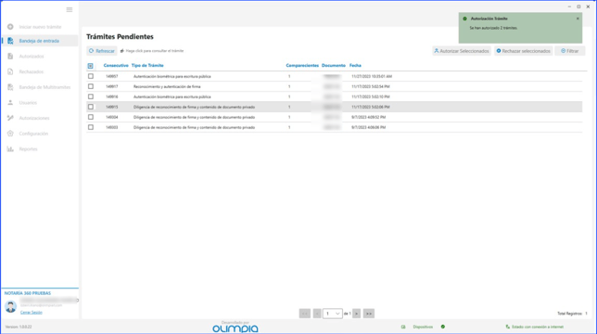Image resolution: width=597 pixels, height=334 pixels.
Task: Click the Configuración gear icon
Action: [10, 134]
